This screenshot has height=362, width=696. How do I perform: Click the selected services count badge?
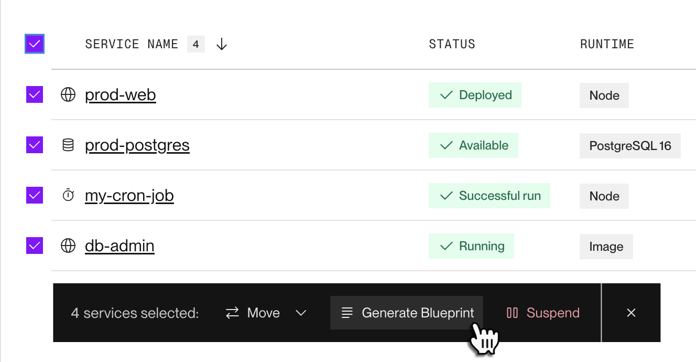(x=196, y=44)
